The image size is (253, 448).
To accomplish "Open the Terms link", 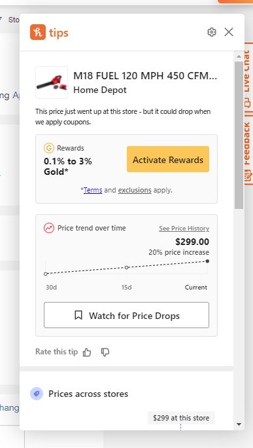I will tap(93, 190).
